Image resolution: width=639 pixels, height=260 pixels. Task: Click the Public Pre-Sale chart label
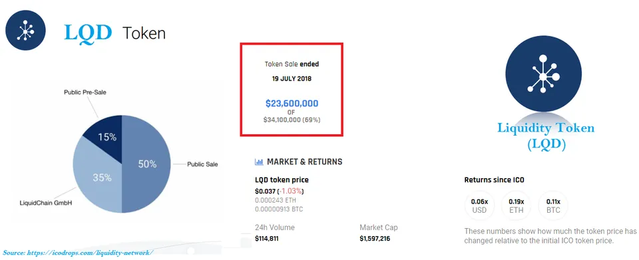click(x=85, y=92)
